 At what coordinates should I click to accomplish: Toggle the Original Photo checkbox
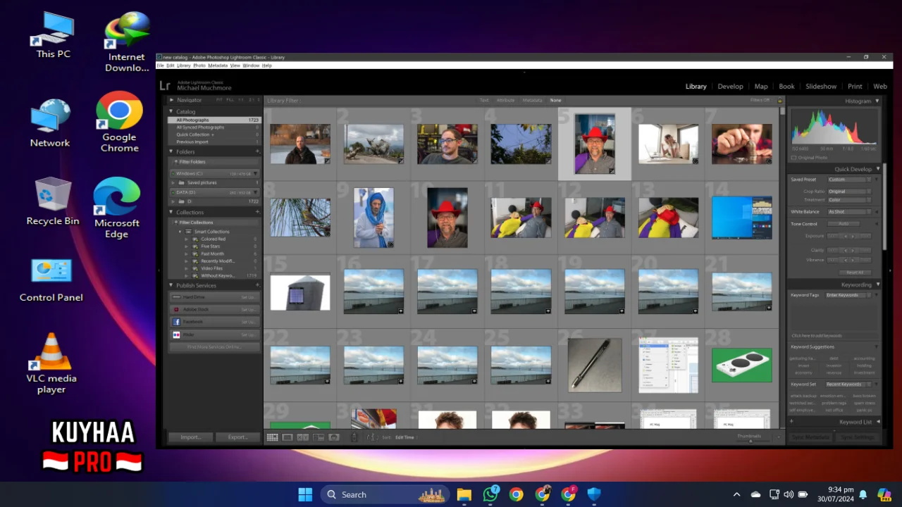click(793, 158)
